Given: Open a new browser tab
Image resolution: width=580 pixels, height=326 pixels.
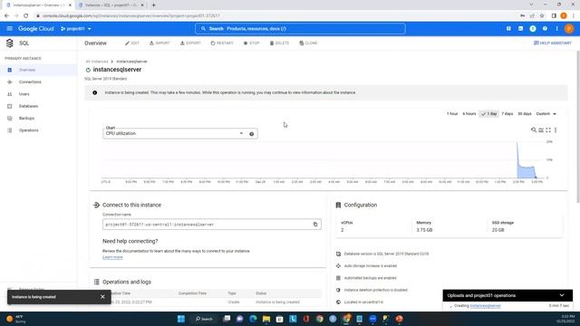Looking at the screenshot, I should [x=153, y=5].
